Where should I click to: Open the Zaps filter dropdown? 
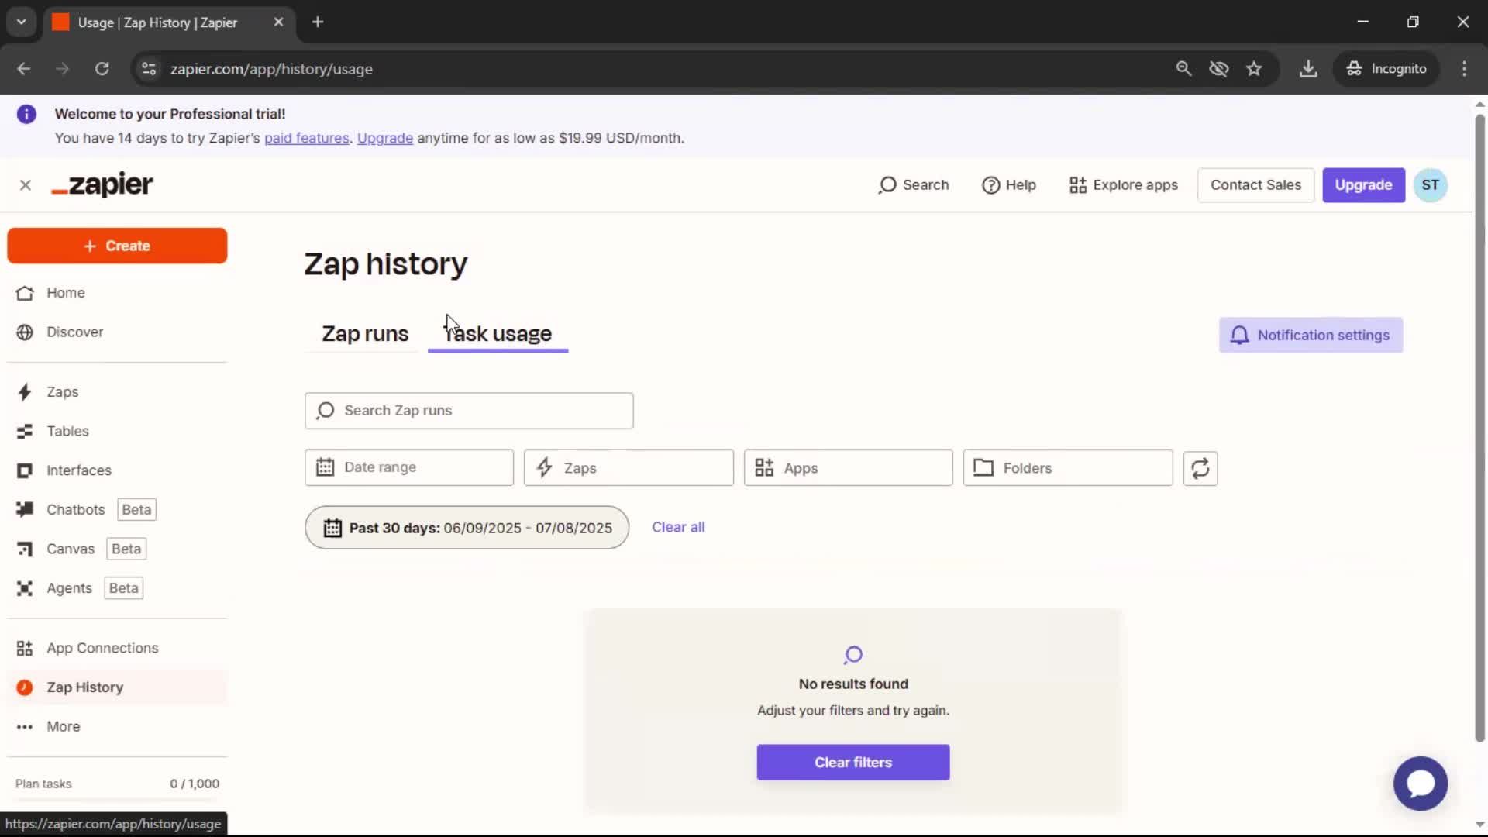tap(629, 468)
